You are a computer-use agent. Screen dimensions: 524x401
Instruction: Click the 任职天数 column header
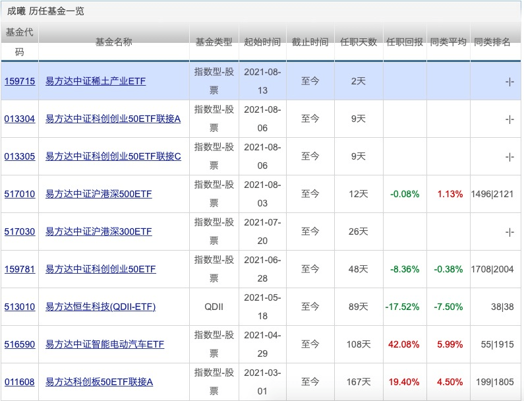click(359, 42)
